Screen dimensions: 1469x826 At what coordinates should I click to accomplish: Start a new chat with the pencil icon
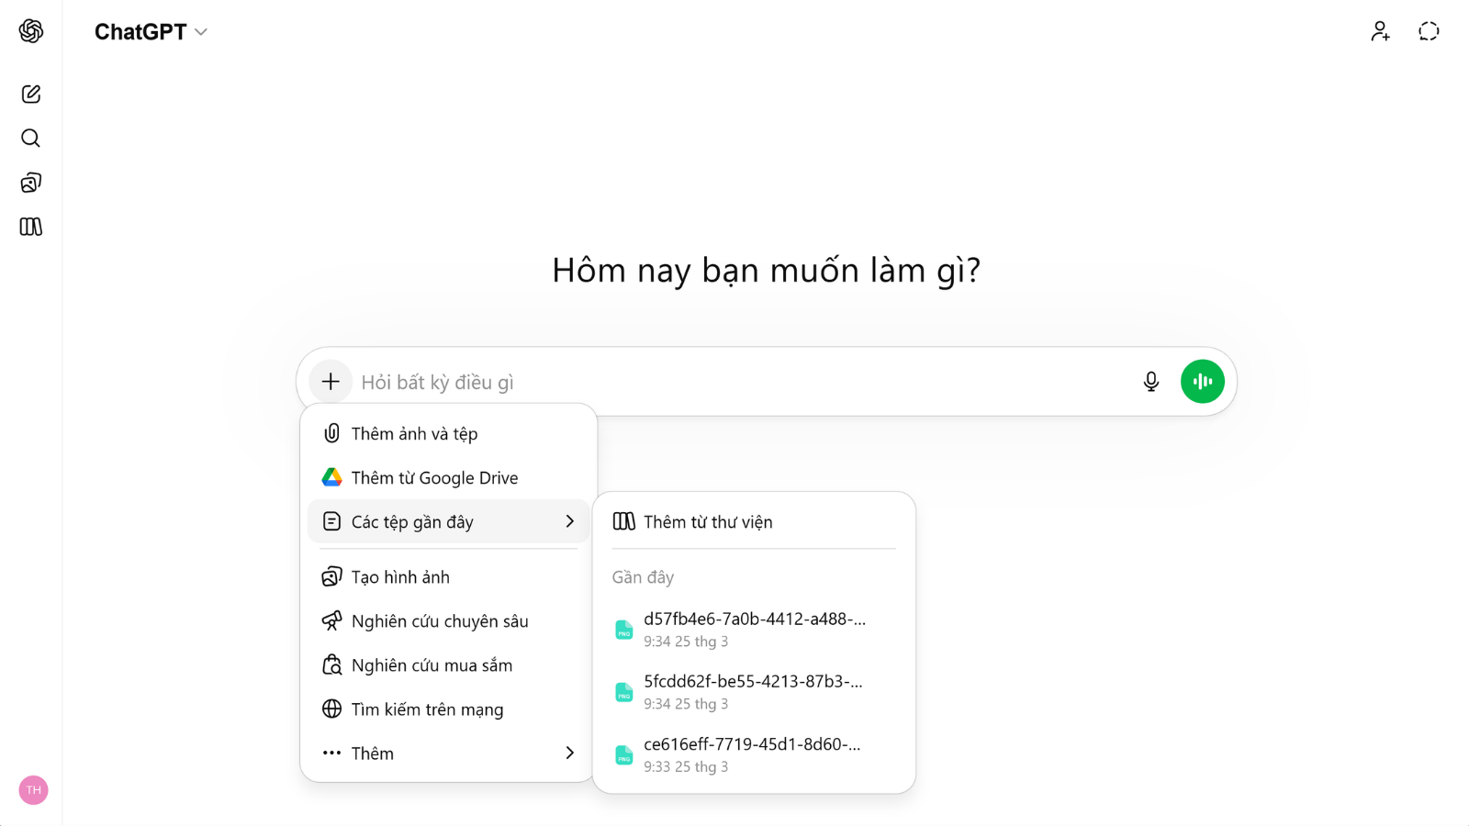coord(31,94)
